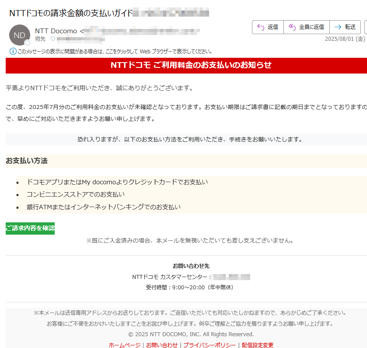Image resolution: width=367 pixels, height=348 pixels.
Task: Click the 全員に返信 reply-all button
Action: click(307, 27)
